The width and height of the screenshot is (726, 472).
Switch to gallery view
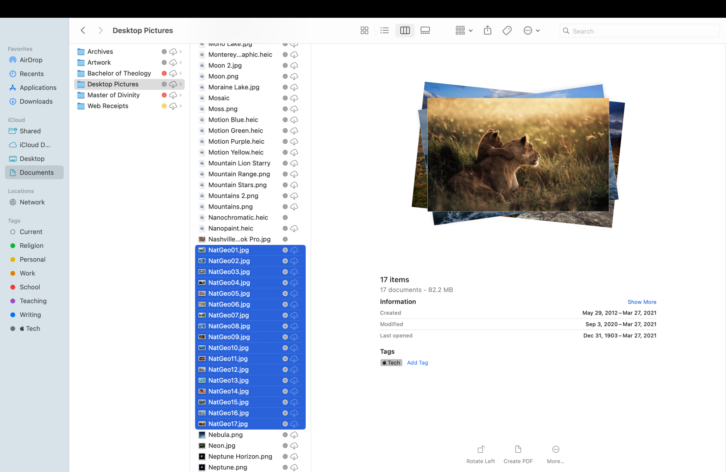coord(425,30)
